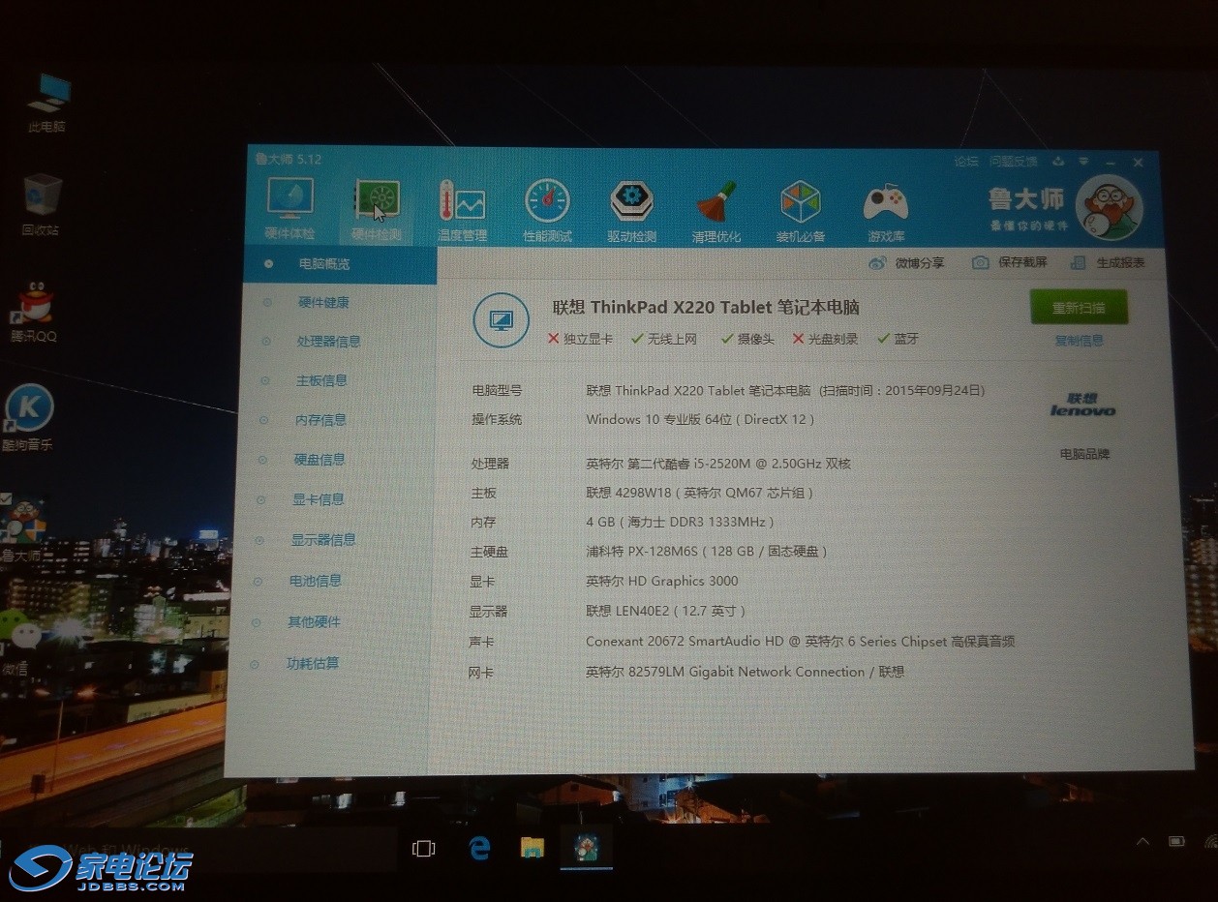This screenshot has height=902, width=1218.
Task: Click the 4 GB 海力士 DDR3 memory value
Action: (681, 522)
